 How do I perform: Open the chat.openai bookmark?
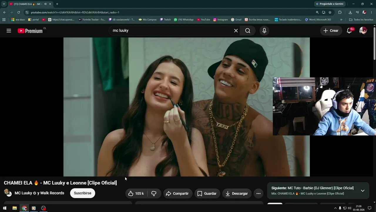(61, 20)
